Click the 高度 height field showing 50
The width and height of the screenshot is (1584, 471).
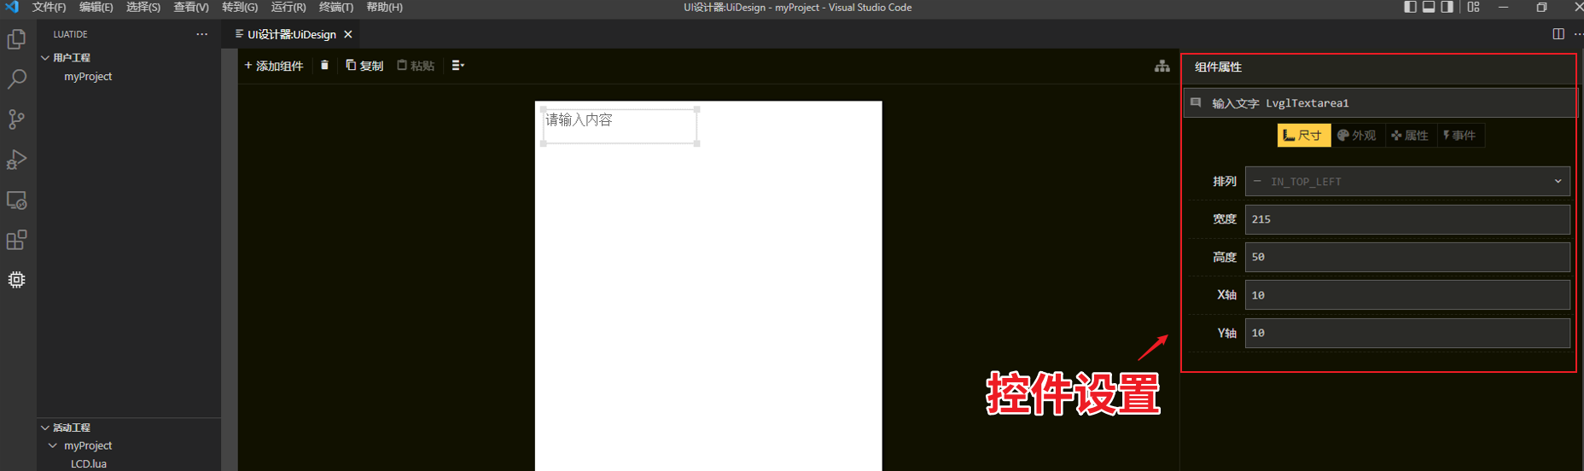pos(1407,257)
